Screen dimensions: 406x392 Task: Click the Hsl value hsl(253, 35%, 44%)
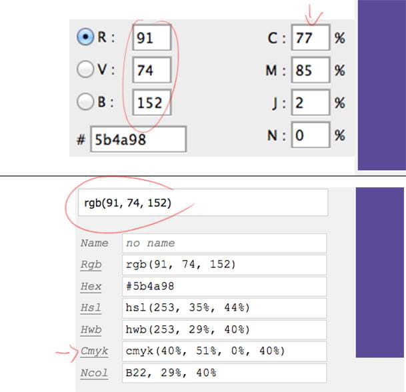[x=225, y=308]
